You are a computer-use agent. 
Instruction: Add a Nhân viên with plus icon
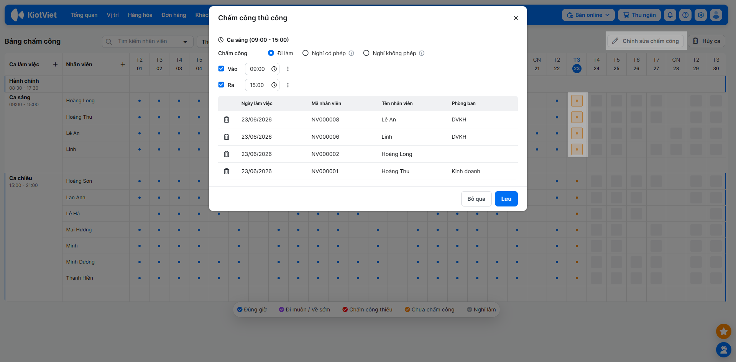[123, 64]
